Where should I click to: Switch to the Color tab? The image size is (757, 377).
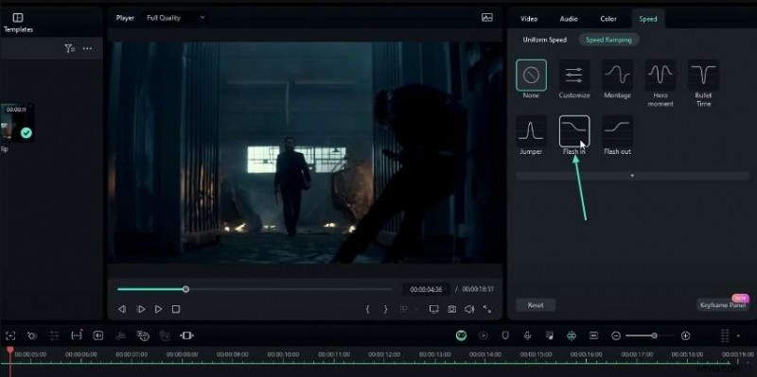[608, 19]
